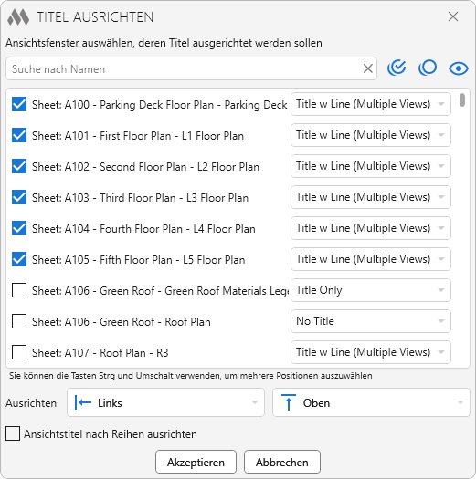
Task: Open title type dropdown for Sheet A105
Action: [x=371, y=259]
